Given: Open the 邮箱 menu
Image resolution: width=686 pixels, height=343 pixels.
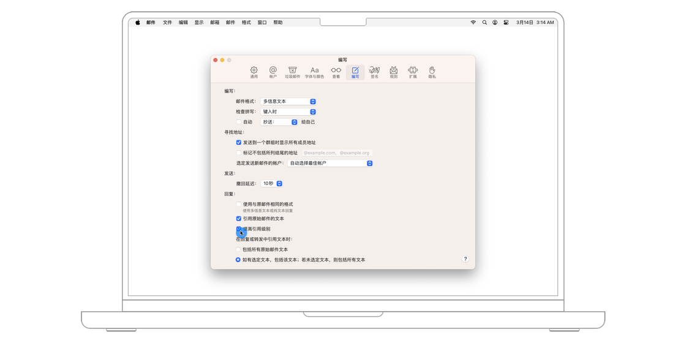Looking at the screenshot, I should (x=215, y=22).
